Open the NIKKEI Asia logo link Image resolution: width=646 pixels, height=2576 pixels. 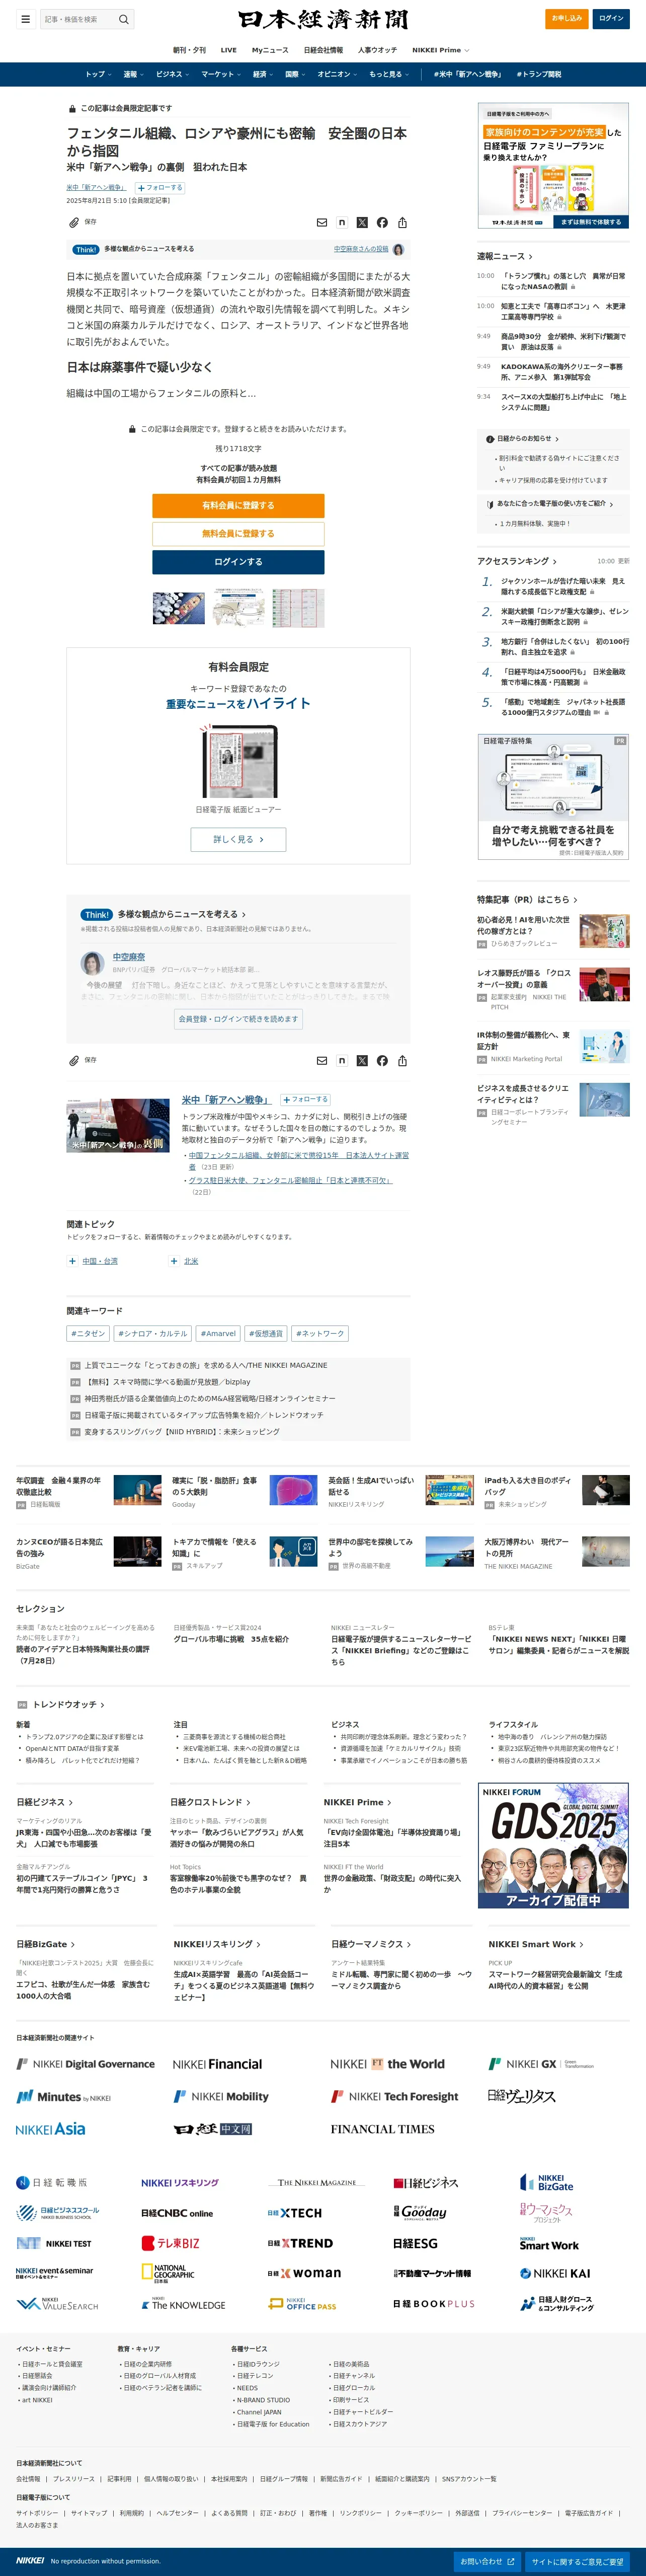tap(51, 2129)
